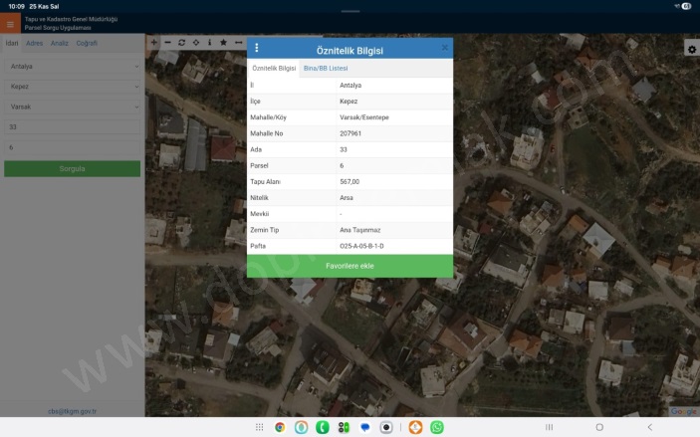Click the Ada input field containing 33
The height and width of the screenshot is (437, 700).
[x=72, y=127]
